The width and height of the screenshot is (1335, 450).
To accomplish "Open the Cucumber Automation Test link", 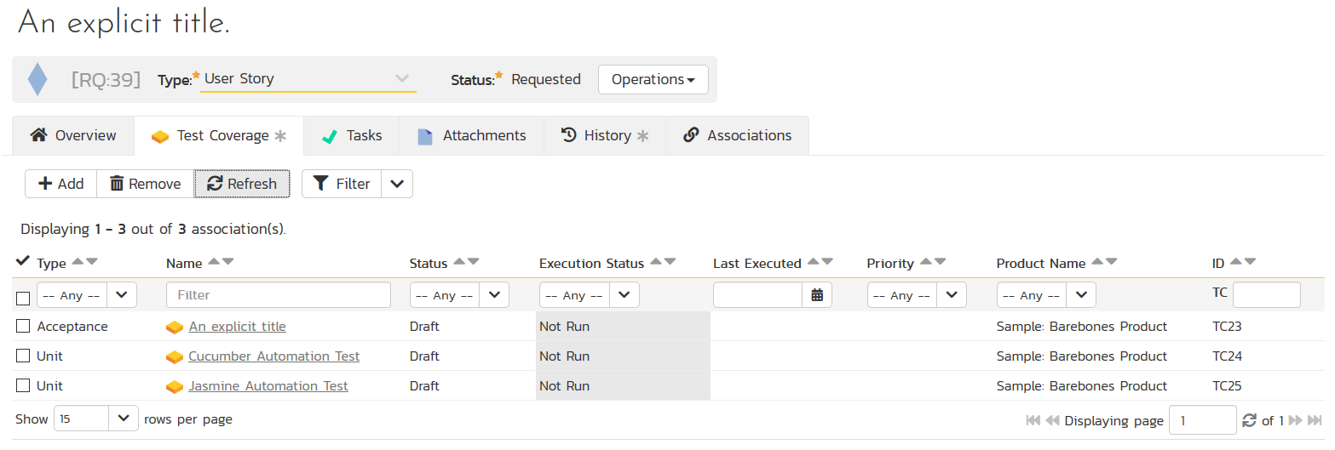I will [273, 356].
